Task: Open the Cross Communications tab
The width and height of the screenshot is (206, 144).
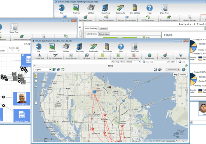Action: tap(106, 18)
